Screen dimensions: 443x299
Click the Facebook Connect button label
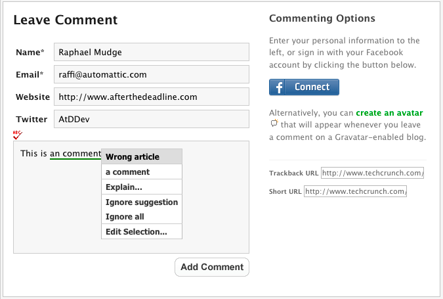312,87
